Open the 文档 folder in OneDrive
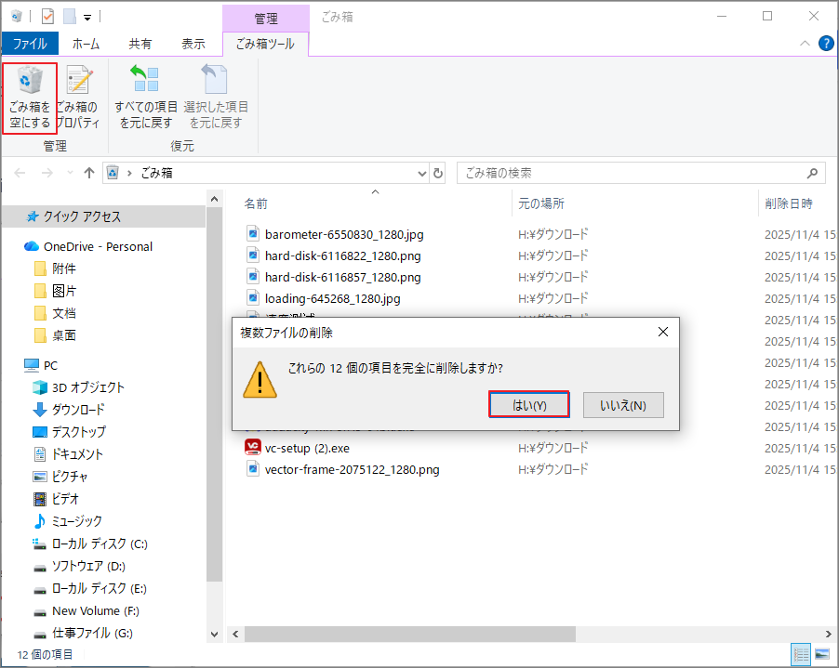The image size is (839, 668). (63, 313)
